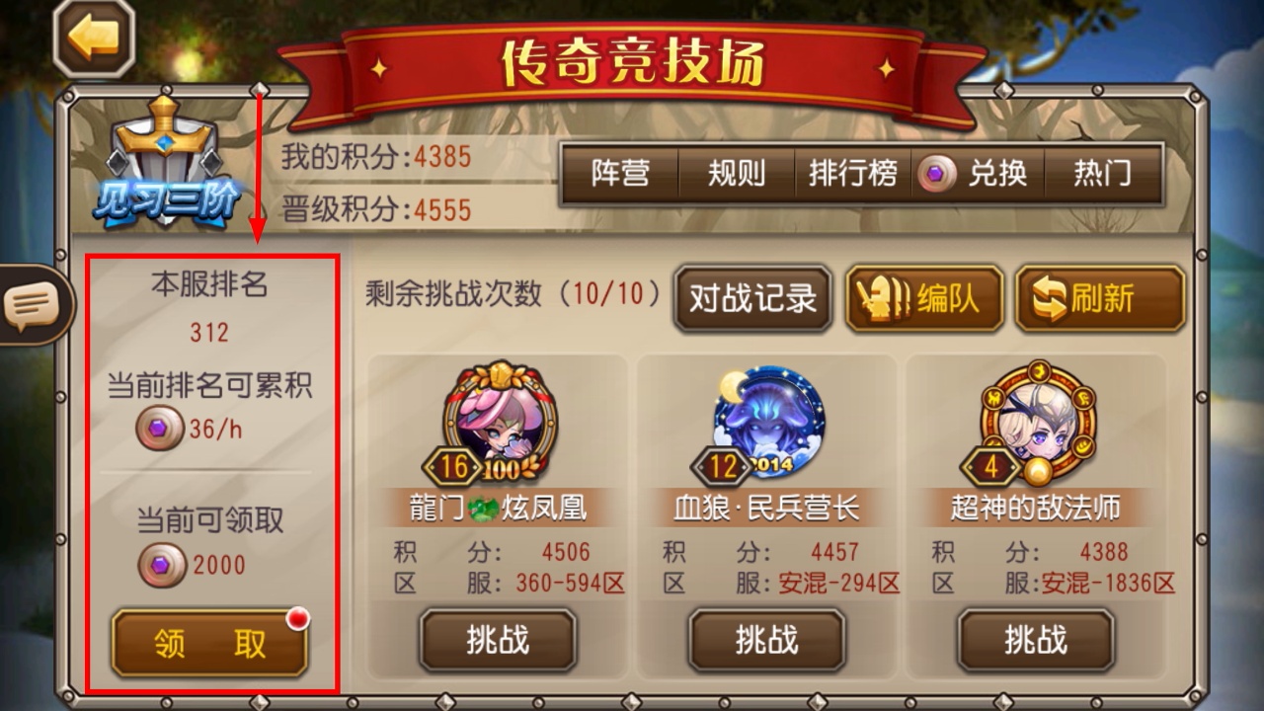Open the chat bubble side tab
This screenshot has height=711, width=1264.
coord(32,306)
